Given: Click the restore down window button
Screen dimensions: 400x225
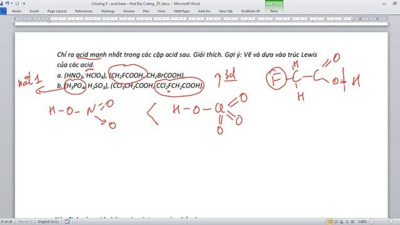Looking at the screenshot, I should [x=395, y=3].
